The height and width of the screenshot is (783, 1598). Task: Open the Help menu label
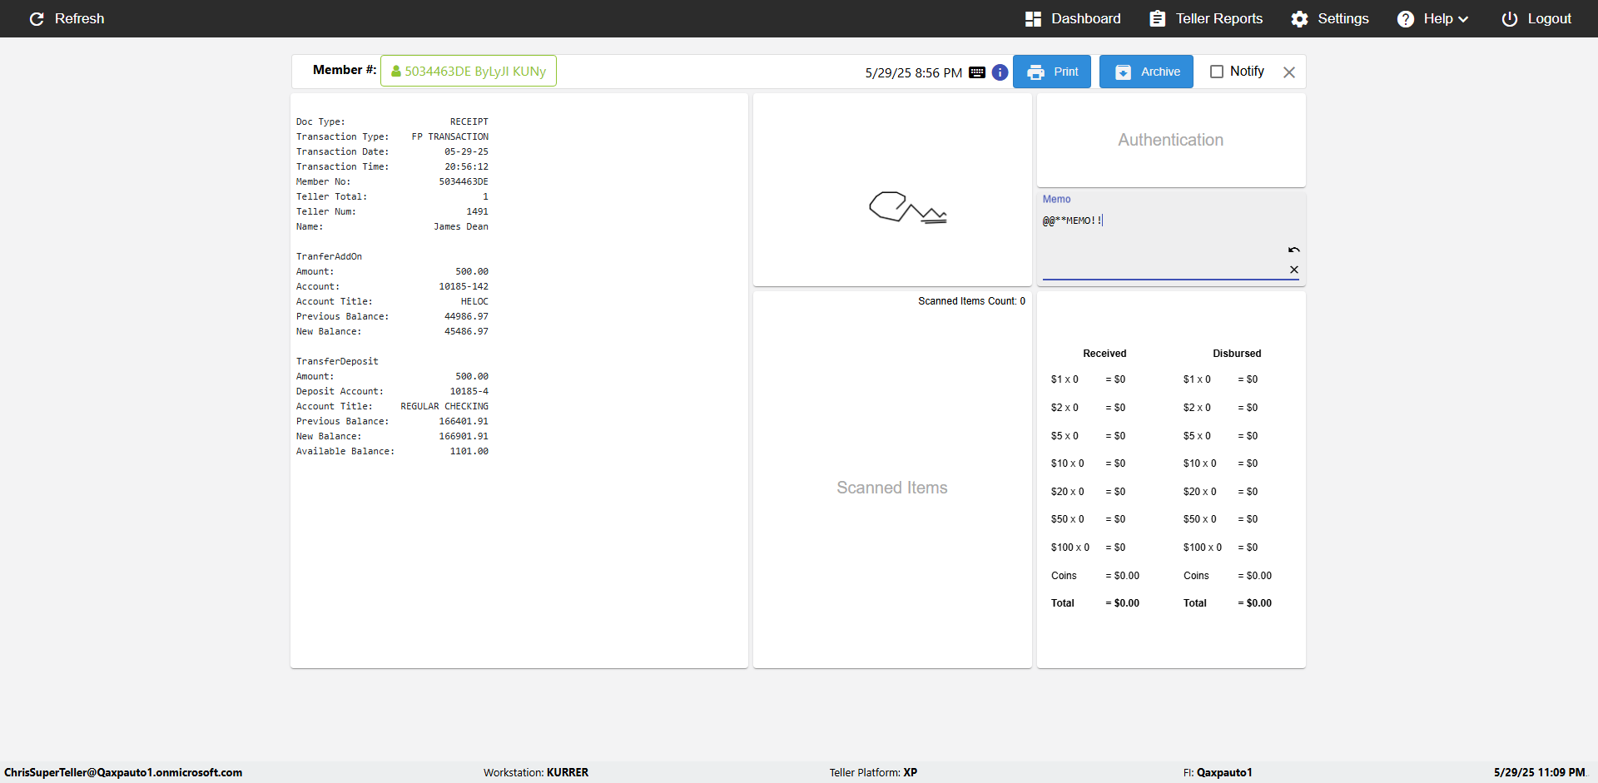click(x=1437, y=18)
